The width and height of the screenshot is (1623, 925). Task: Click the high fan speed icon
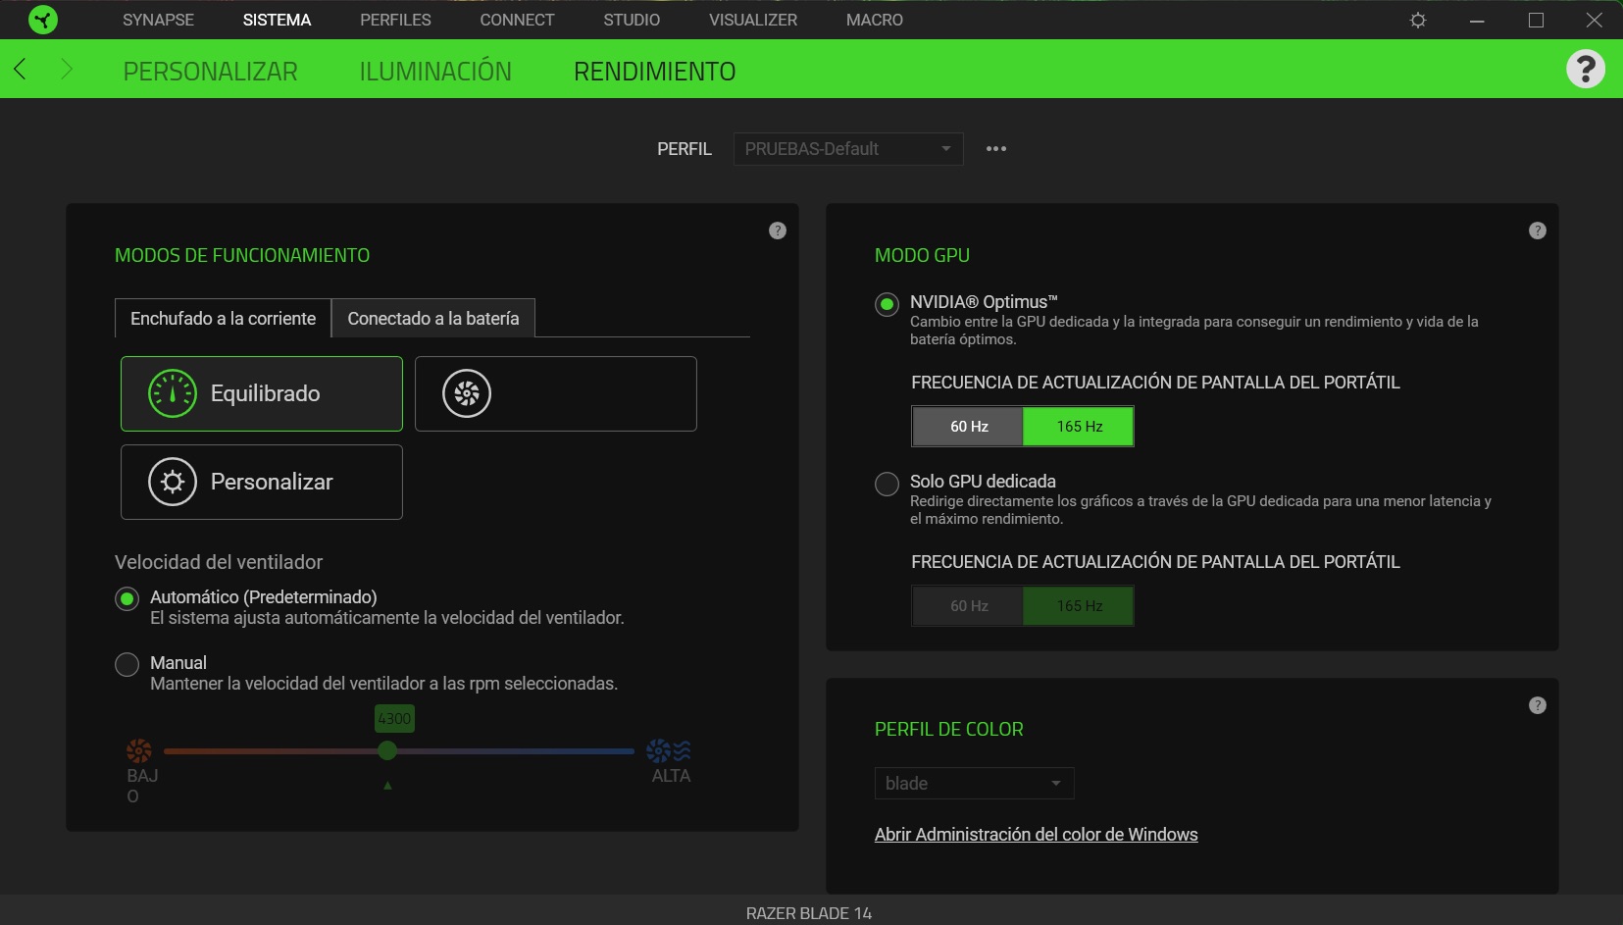point(669,750)
